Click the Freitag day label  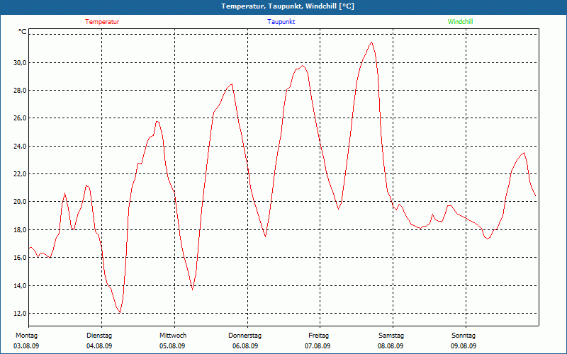pos(318,336)
